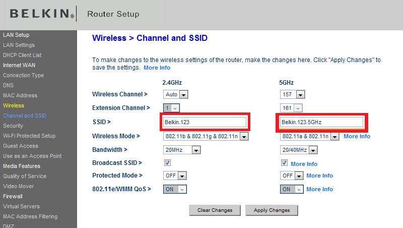Image resolution: width=403 pixels, height=228 pixels.
Task: Open the 2.4GHz Protected Mode dropdown
Action: 175,176
